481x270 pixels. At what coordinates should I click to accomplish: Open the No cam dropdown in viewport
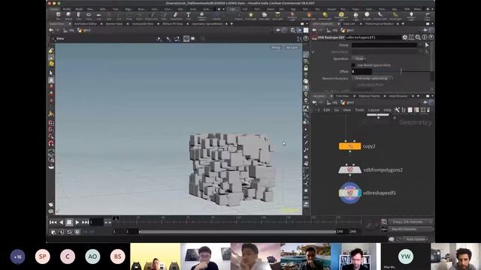(292, 47)
